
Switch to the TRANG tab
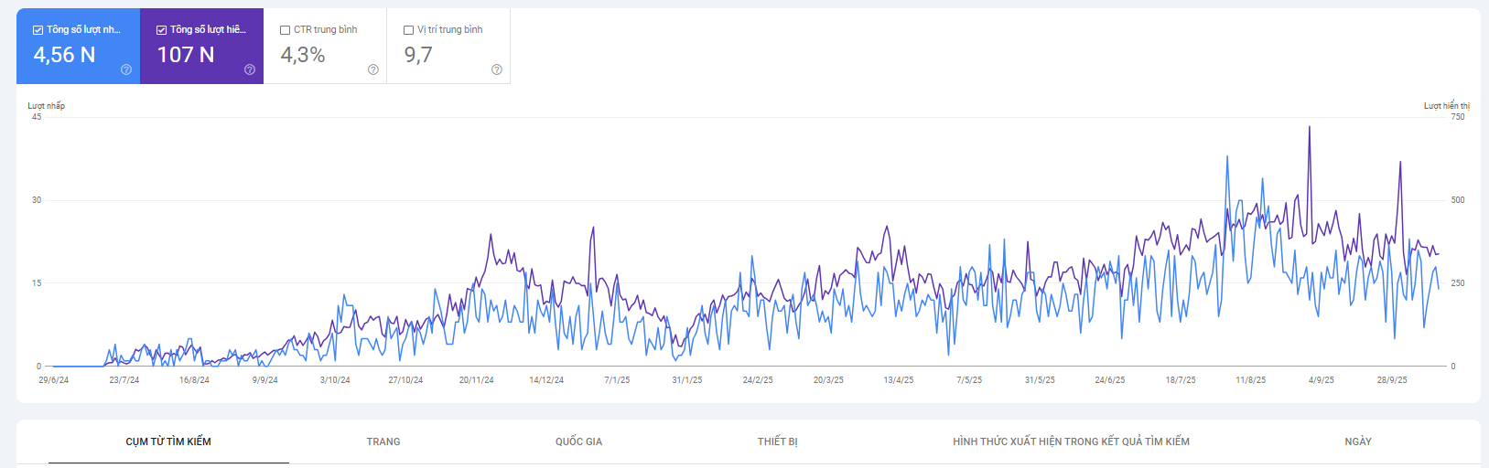click(383, 441)
